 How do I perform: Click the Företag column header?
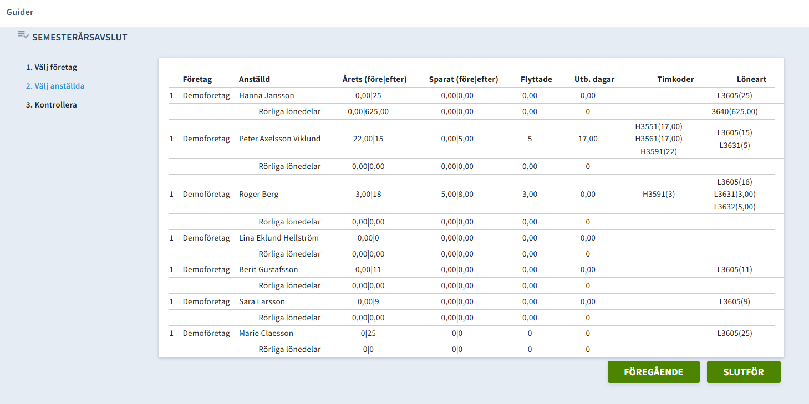(197, 79)
